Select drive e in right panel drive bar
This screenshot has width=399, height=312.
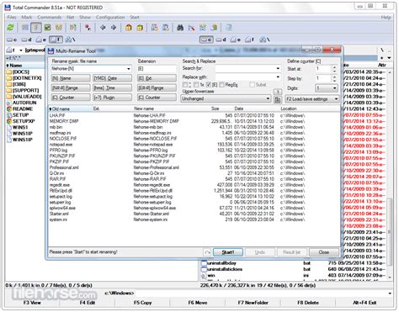coord(236,40)
